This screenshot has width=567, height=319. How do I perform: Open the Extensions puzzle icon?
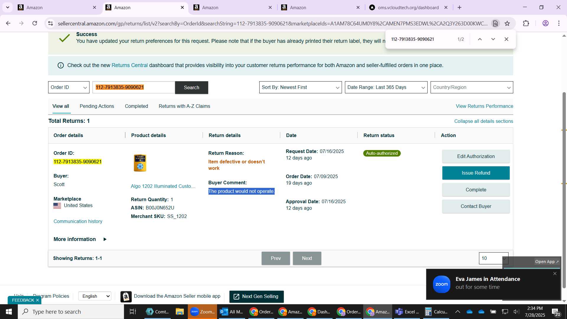[x=526, y=23]
